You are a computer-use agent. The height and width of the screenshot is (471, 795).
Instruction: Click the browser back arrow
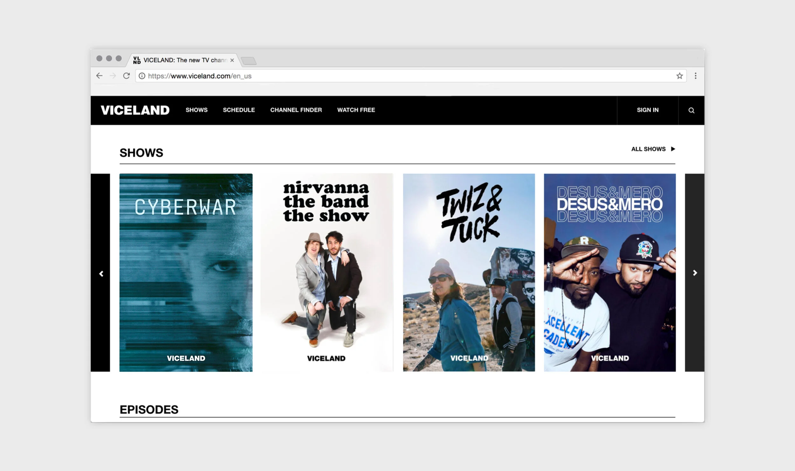100,76
